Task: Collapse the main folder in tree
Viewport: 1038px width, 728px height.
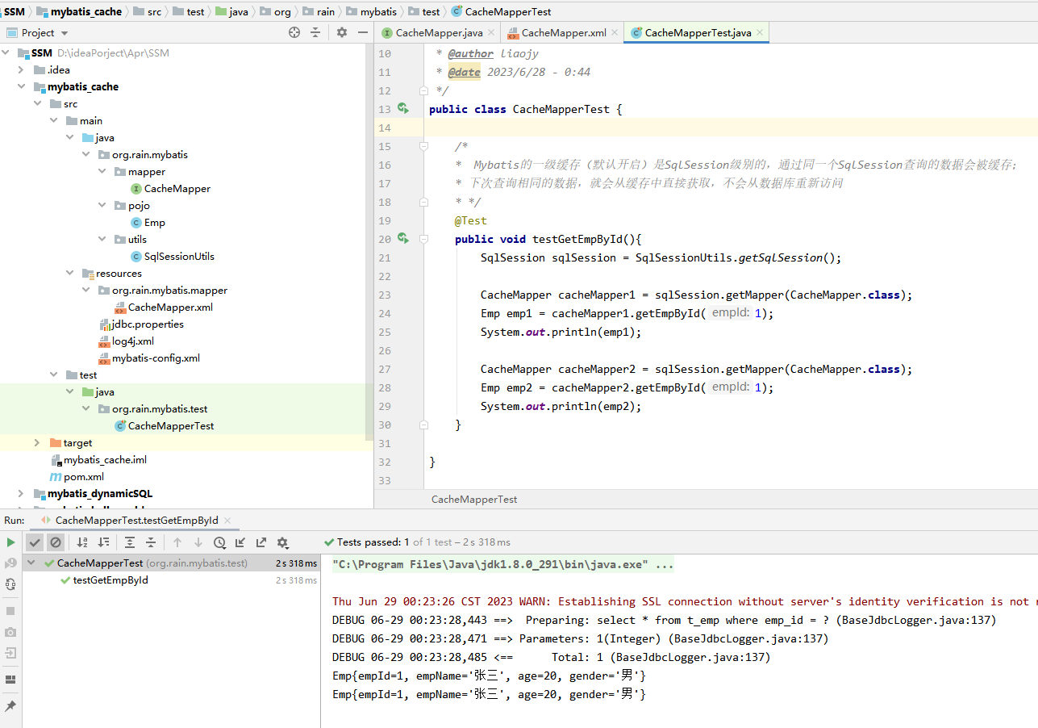Action: point(54,120)
